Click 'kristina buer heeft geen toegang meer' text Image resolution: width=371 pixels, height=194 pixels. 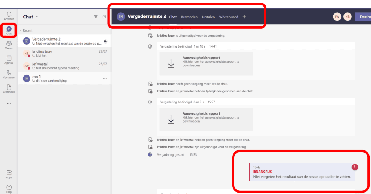(x=192, y=84)
